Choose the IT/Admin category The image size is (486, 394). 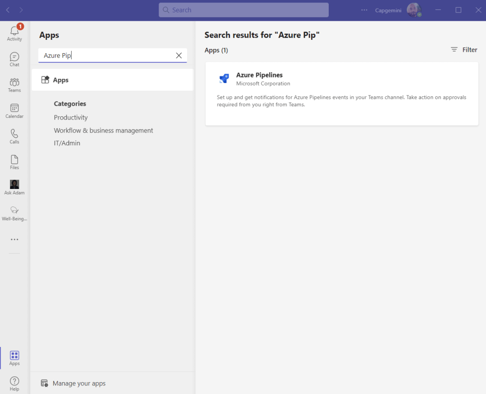pyautogui.click(x=67, y=143)
